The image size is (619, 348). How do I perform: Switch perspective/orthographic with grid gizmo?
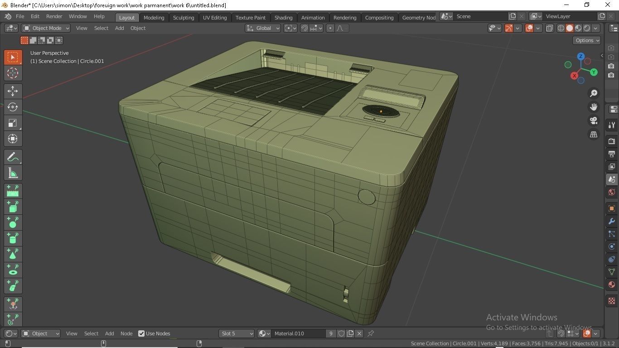tap(594, 134)
